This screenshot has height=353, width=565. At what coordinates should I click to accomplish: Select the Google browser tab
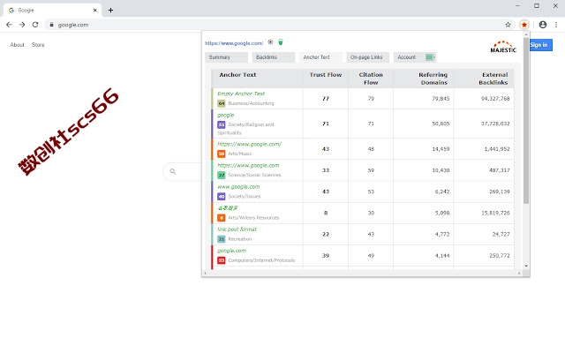coord(53,10)
